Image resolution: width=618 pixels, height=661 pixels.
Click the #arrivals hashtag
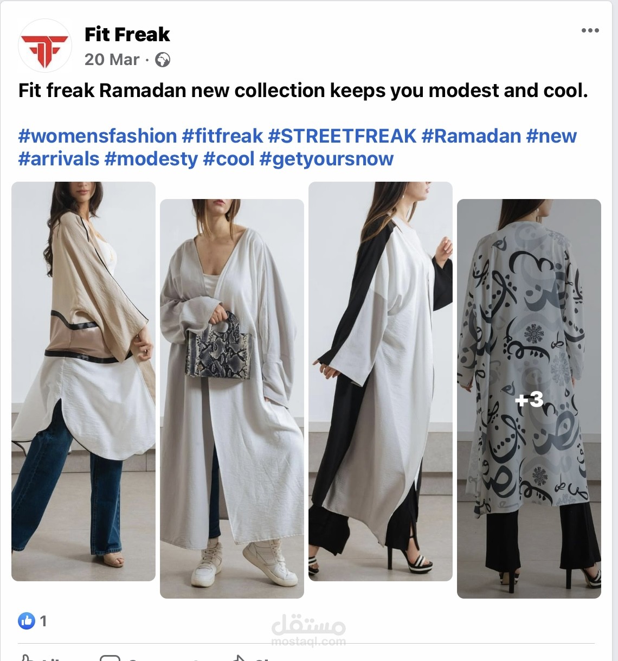coord(59,159)
